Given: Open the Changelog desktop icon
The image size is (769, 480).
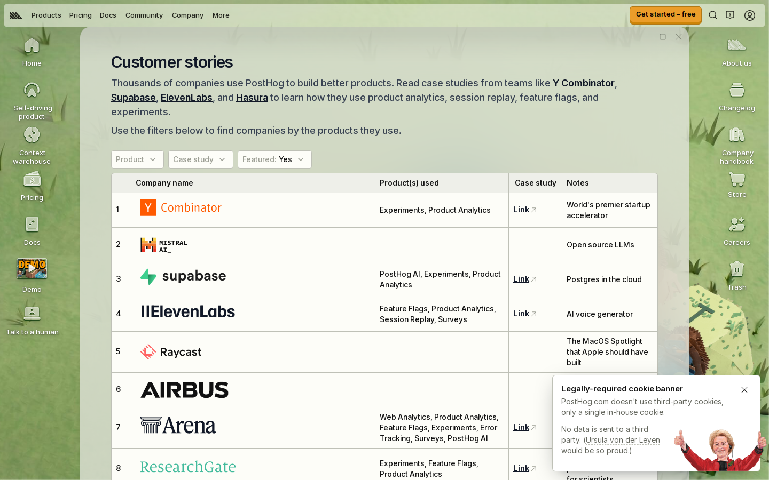Looking at the screenshot, I should coord(737,97).
